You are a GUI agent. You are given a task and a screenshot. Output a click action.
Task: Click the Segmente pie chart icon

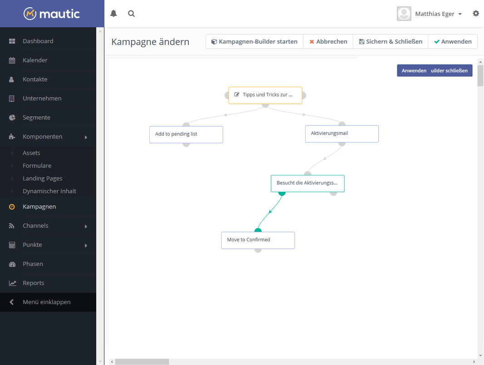tap(12, 118)
